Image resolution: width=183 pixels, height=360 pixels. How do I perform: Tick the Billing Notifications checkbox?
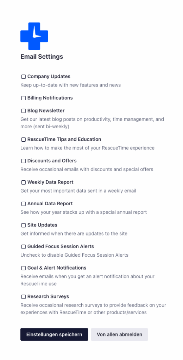24,98
